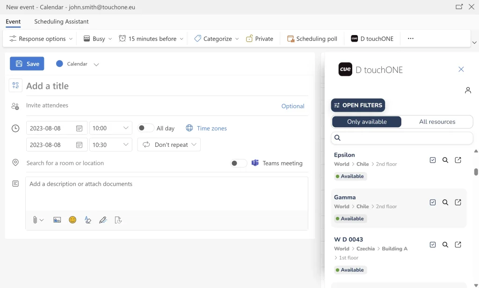Open the attach file paperclip icon
Viewport: 479px width, 288px height.
click(35, 220)
